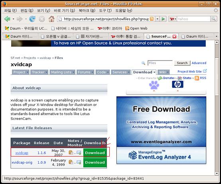The image size is (221, 184).
Task: Click the vertical scrollbar down arrow
Action: pos(217,173)
